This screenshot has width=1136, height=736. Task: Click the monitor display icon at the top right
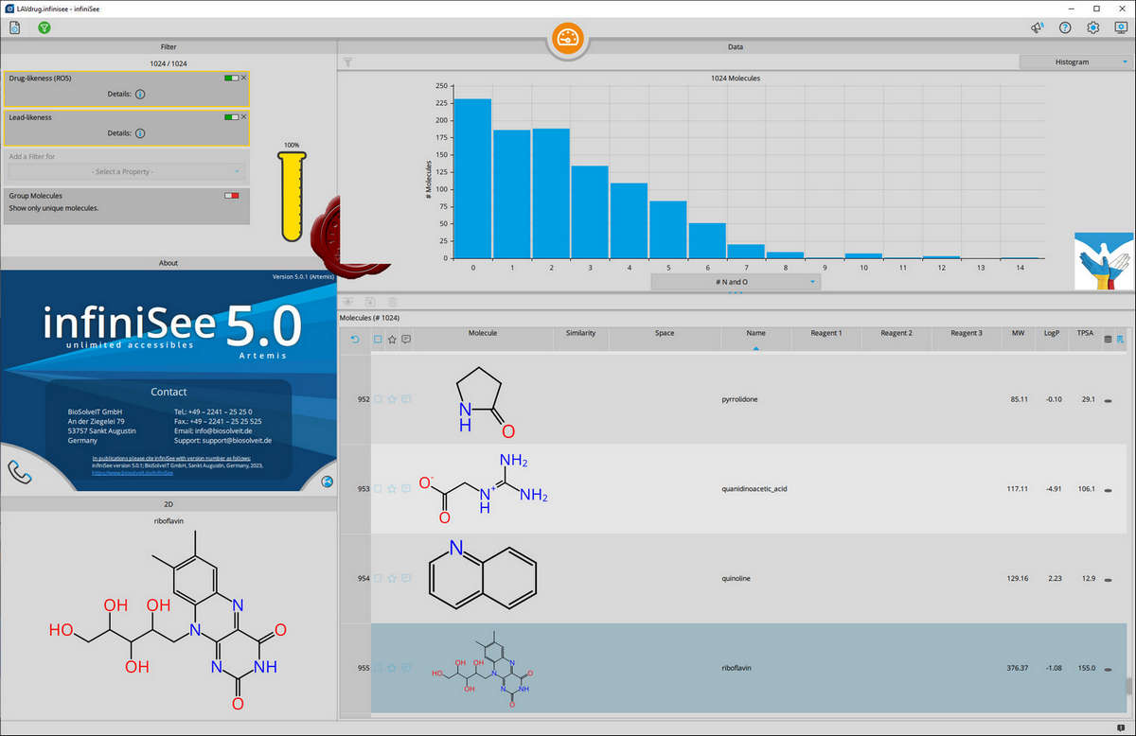coord(1121,27)
